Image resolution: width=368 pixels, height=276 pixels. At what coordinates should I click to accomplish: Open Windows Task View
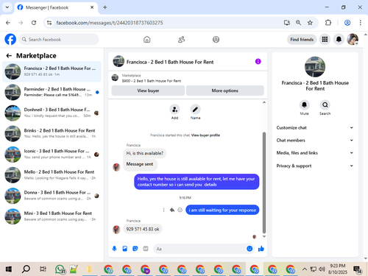(43, 269)
